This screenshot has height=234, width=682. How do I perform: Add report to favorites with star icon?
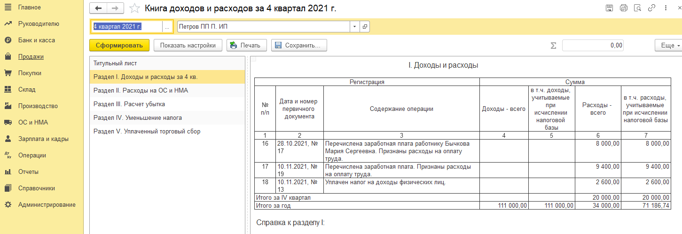134,8
